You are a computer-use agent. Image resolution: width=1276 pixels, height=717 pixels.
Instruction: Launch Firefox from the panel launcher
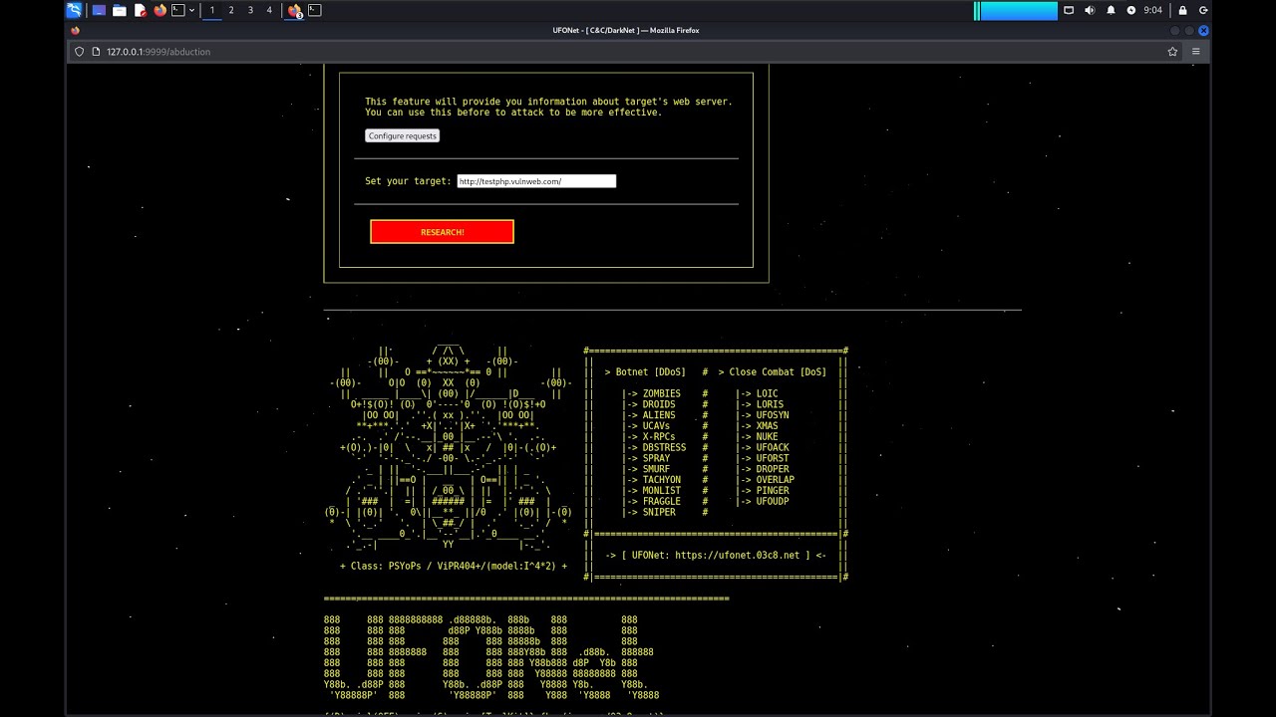(x=160, y=10)
